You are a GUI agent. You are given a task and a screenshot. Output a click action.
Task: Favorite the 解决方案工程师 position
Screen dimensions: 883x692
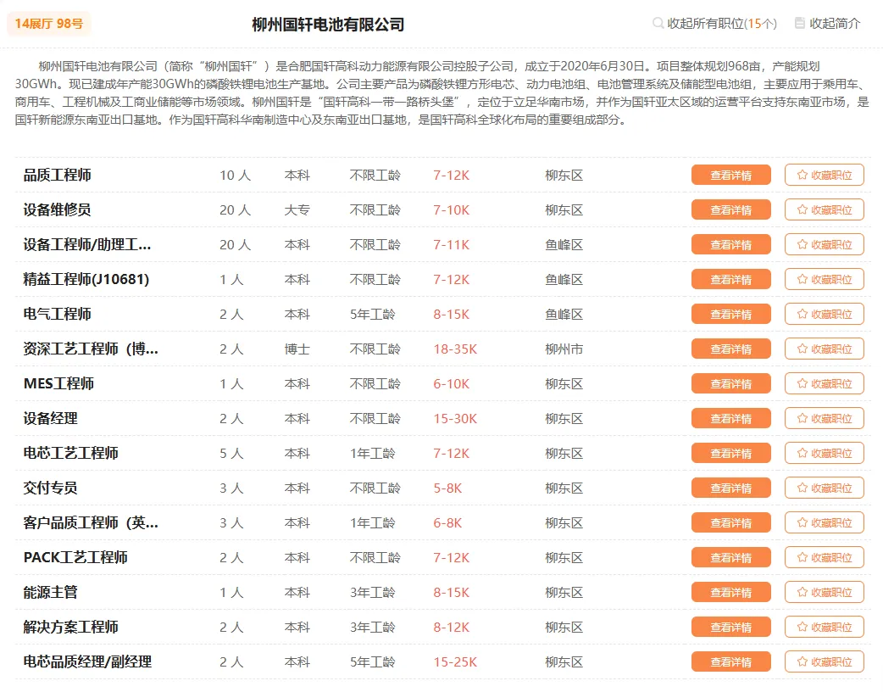click(825, 628)
